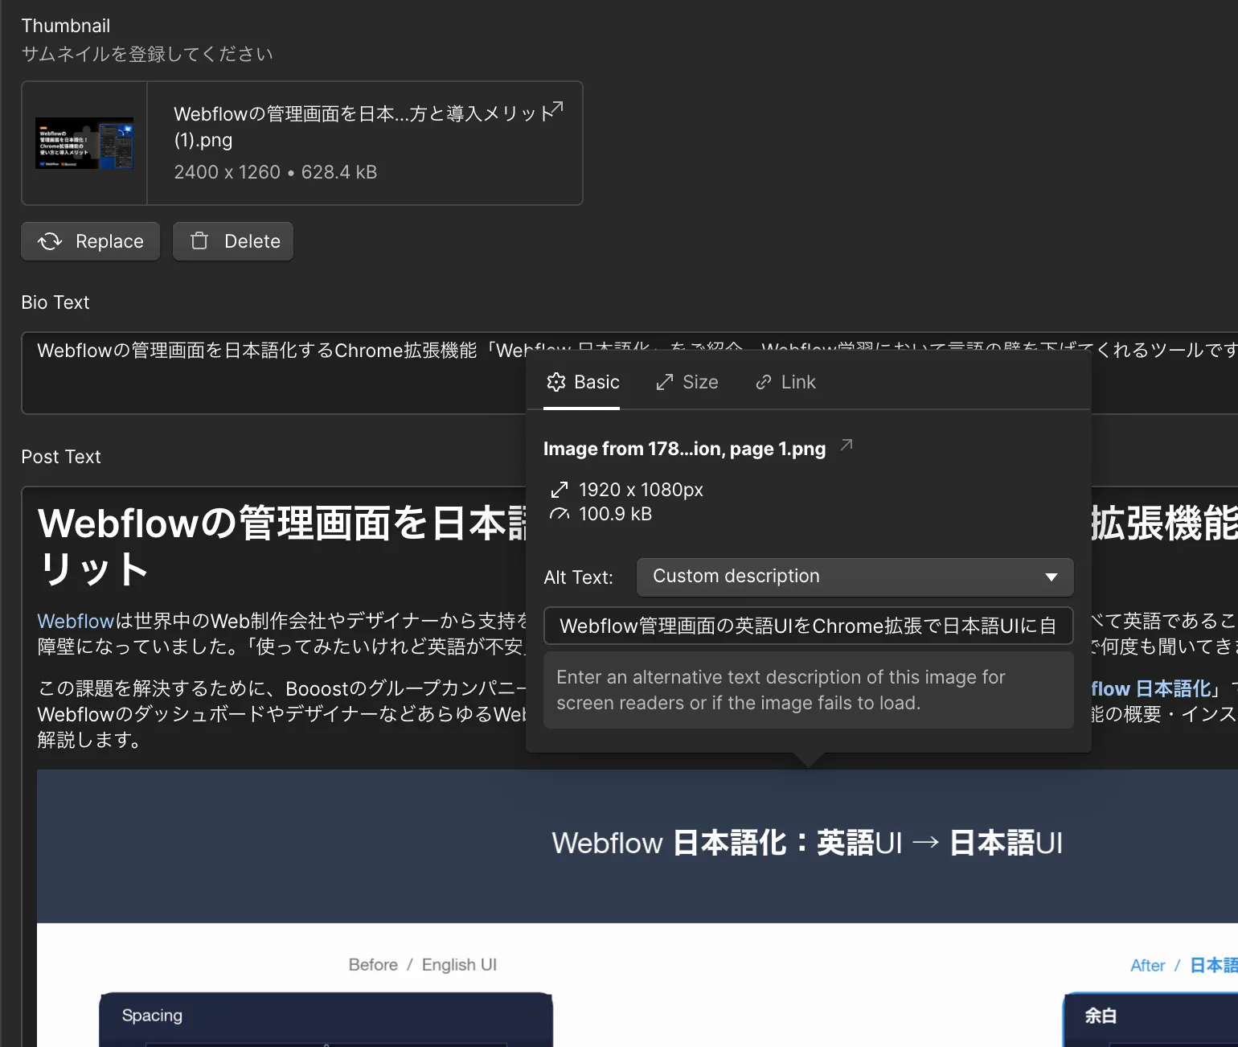Click the Replace refresh icon
Screen dimensions: 1238x1047
coord(50,241)
